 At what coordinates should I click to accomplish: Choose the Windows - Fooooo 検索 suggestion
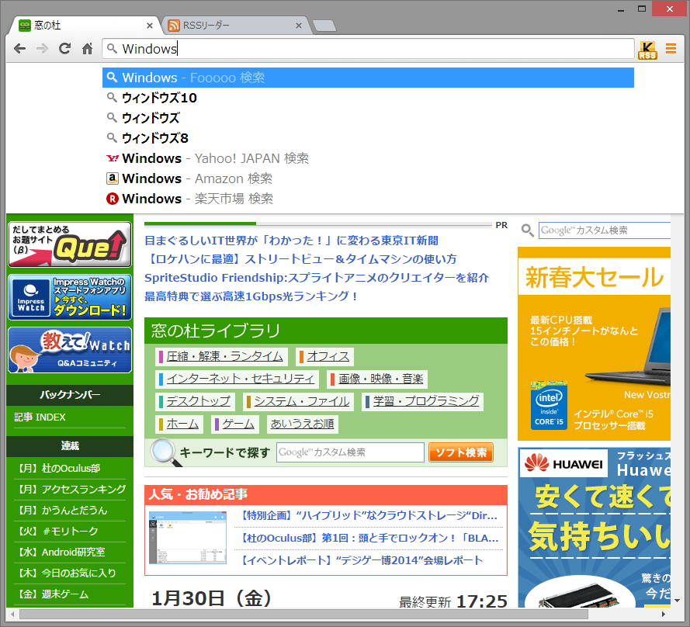pyautogui.click(x=369, y=78)
